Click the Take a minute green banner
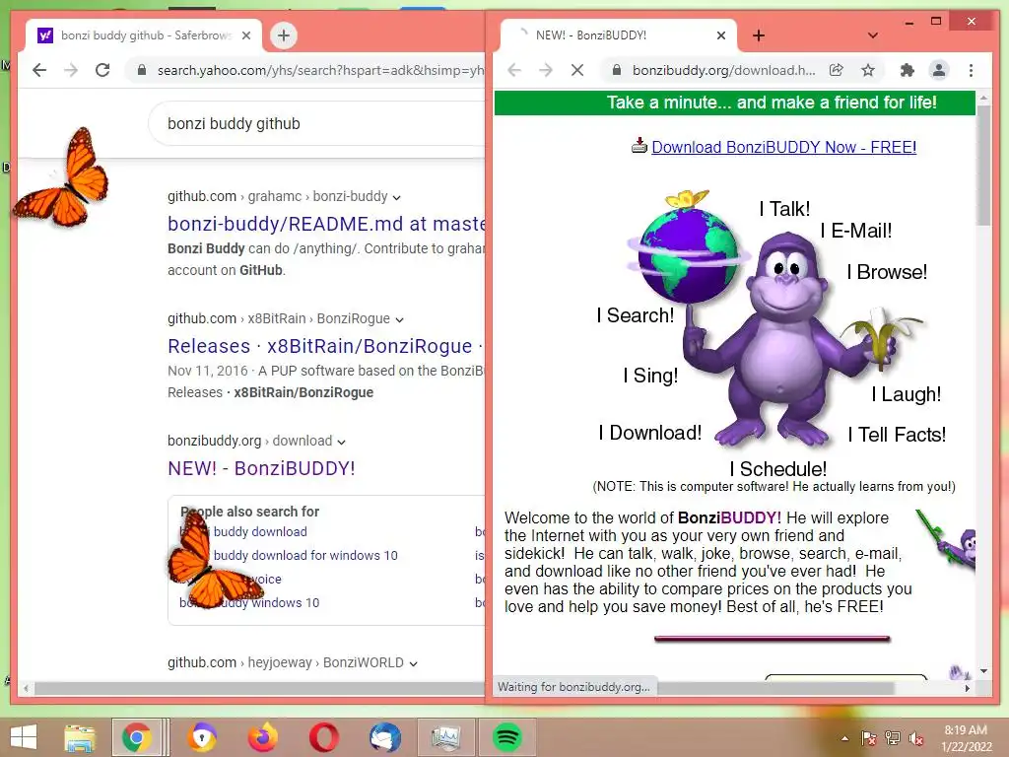Viewport: 1009px width, 757px height. point(735,103)
